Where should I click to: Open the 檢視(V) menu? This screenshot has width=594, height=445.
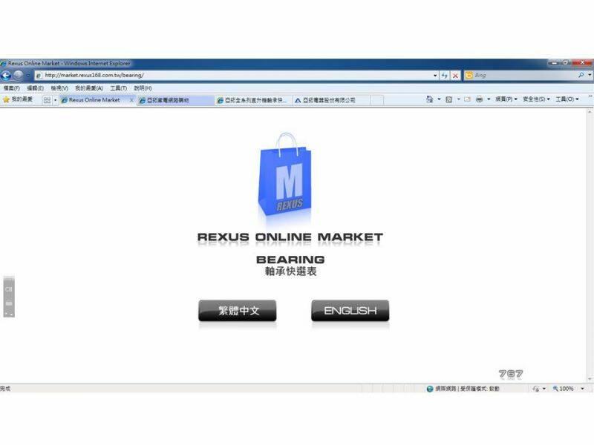(59, 88)
